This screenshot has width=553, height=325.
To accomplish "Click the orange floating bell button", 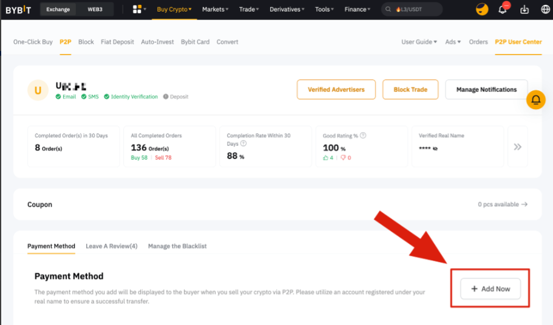I will tap(536, 99).
